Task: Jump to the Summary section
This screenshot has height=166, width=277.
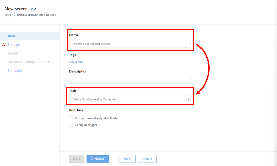Action: 15,71
